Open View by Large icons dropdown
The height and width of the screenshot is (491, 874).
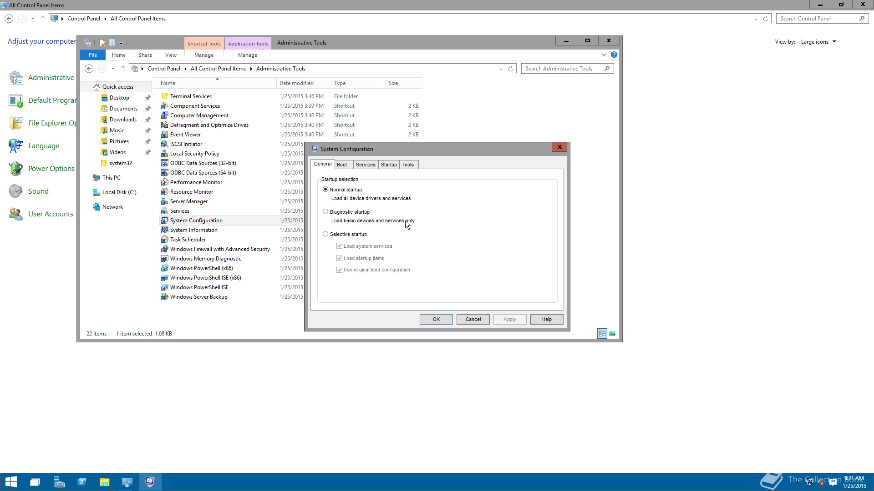coord(818,42)
